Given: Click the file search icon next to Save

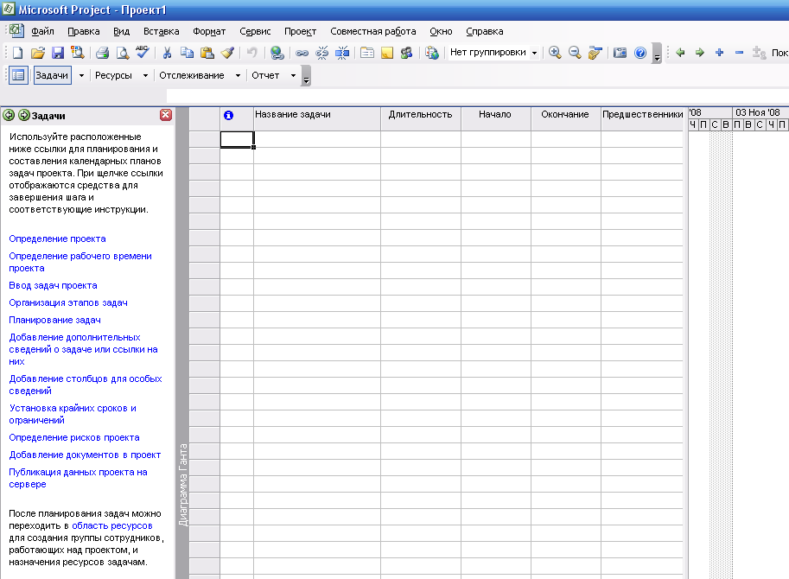Looking at the screenshot, I should [78, 53].
